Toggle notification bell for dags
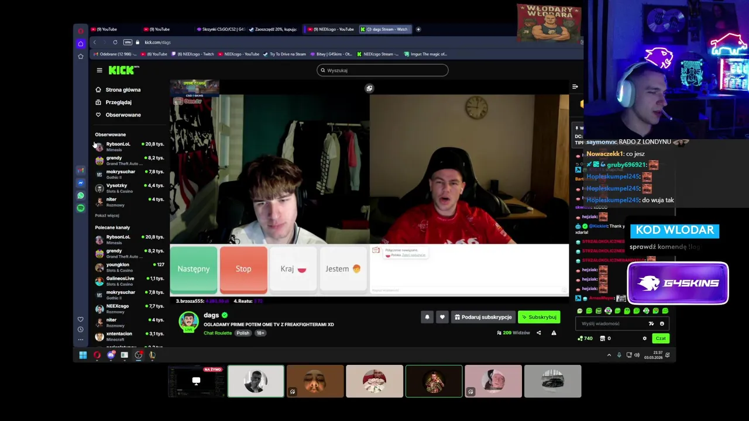The width and height of the screenshot is (749, 421). tap(427, 317)
